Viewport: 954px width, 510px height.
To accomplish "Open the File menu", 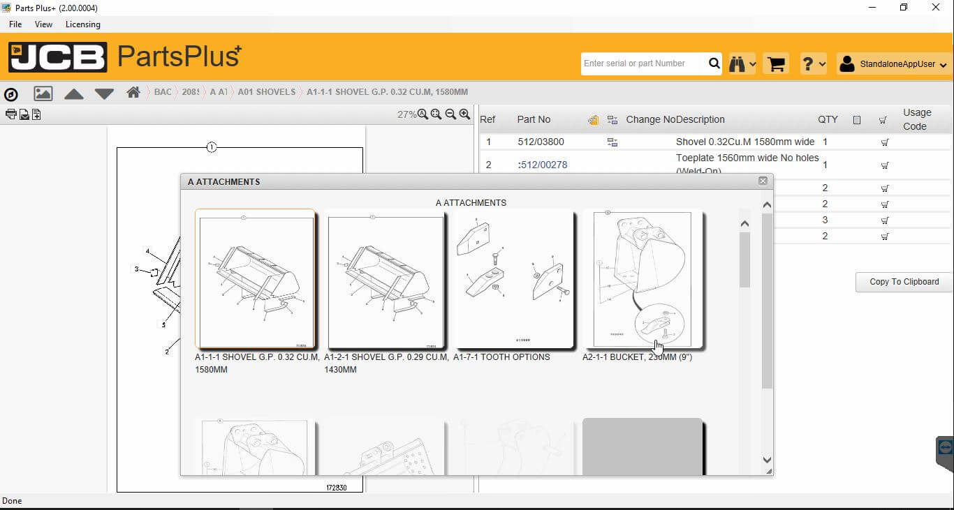I will pyautogui.click(x=15, y=24).
